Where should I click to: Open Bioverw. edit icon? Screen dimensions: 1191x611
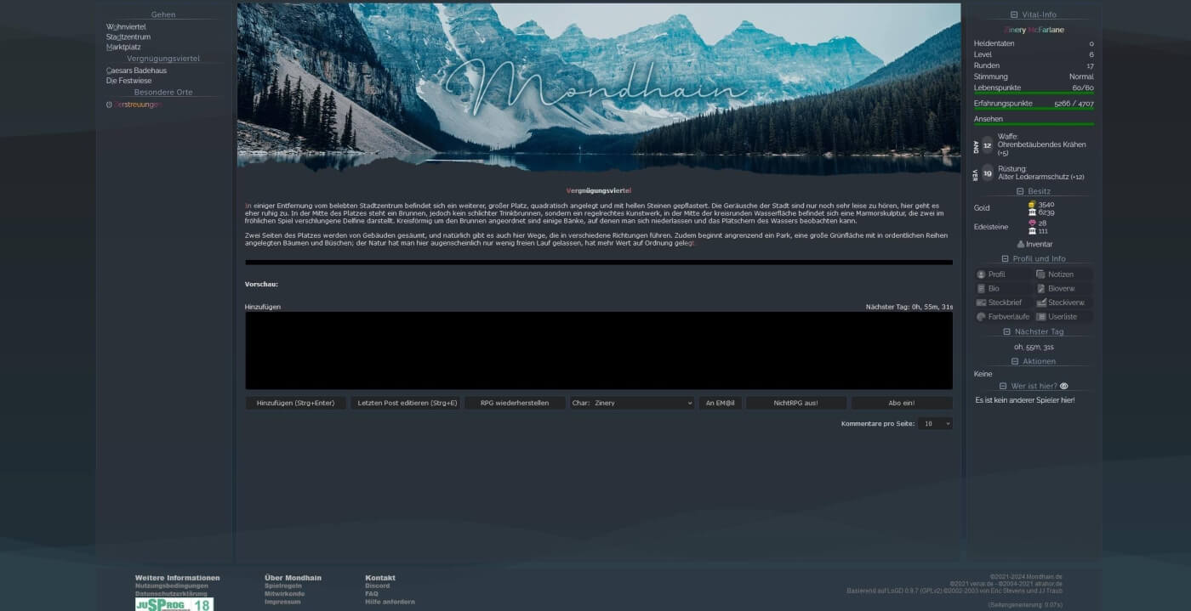click(1040, 289)
